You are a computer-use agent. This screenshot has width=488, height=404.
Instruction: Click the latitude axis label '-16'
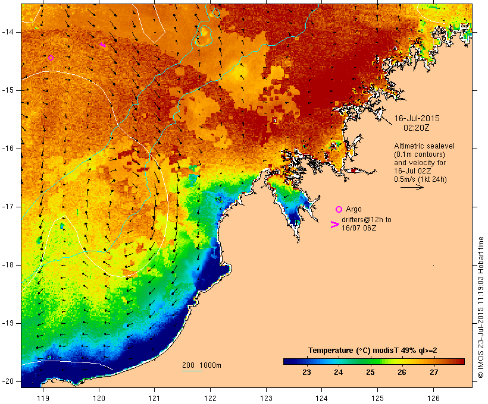coord(8,149)
